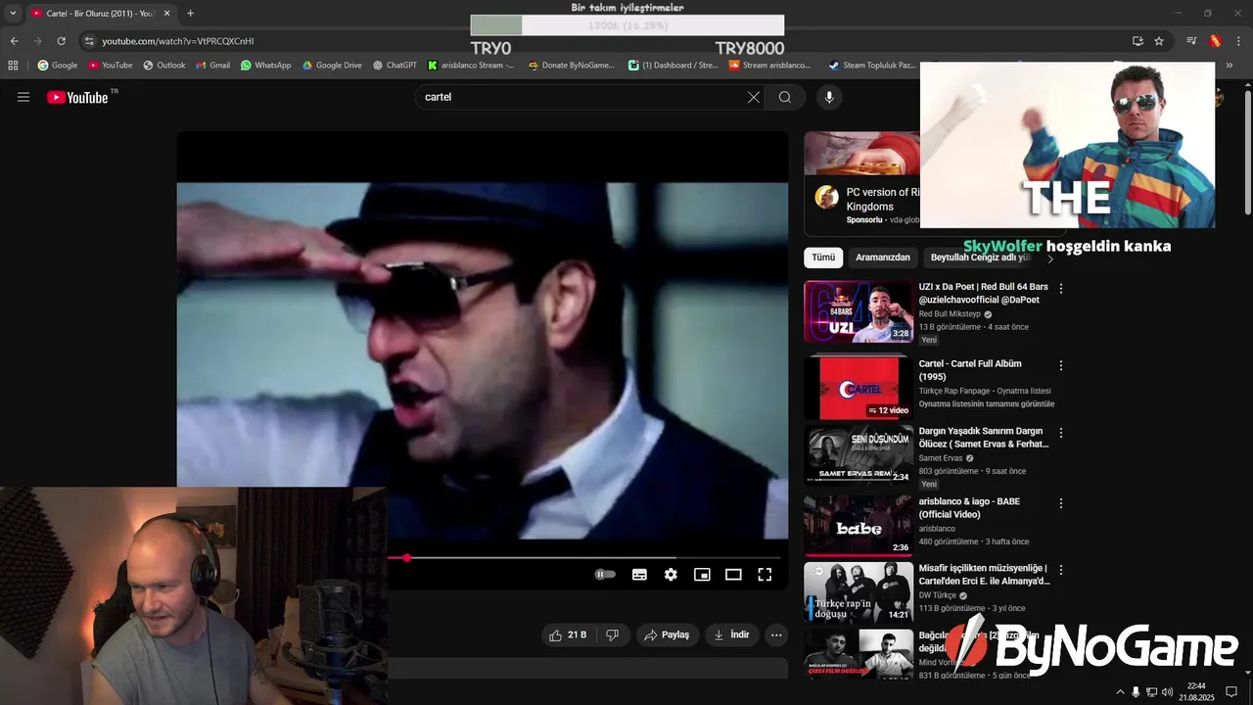Click the install/cast icon in address bar
The image size is (1253, 705).
[x=1137, y=41]
